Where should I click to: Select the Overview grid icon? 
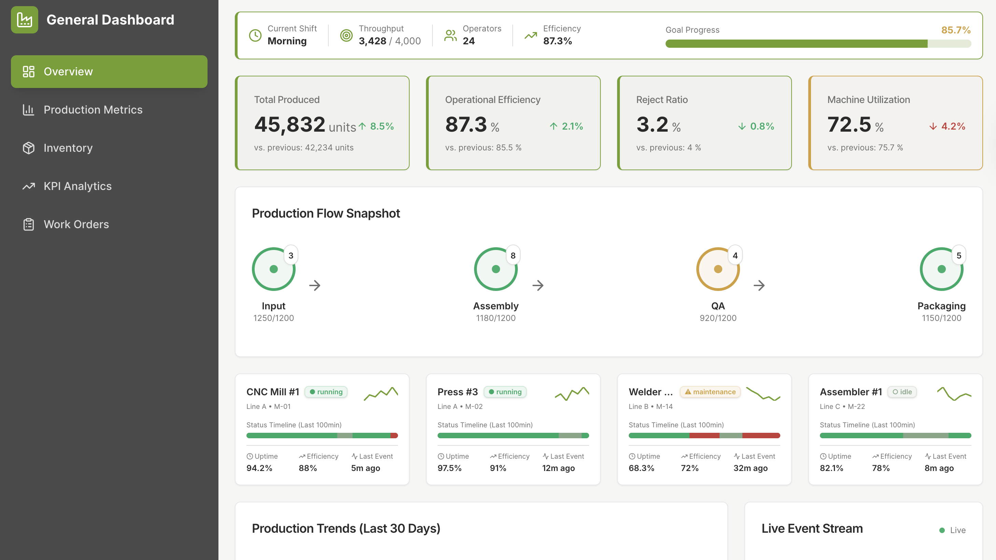pos(28,71)
